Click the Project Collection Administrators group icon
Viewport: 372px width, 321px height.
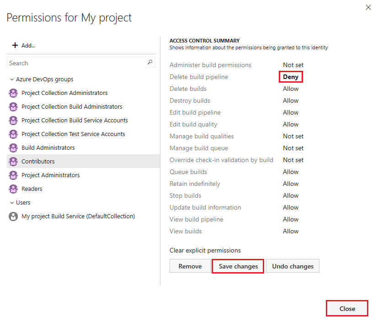point(13,93)
